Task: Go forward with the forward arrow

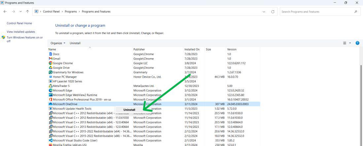Action: 14,12
